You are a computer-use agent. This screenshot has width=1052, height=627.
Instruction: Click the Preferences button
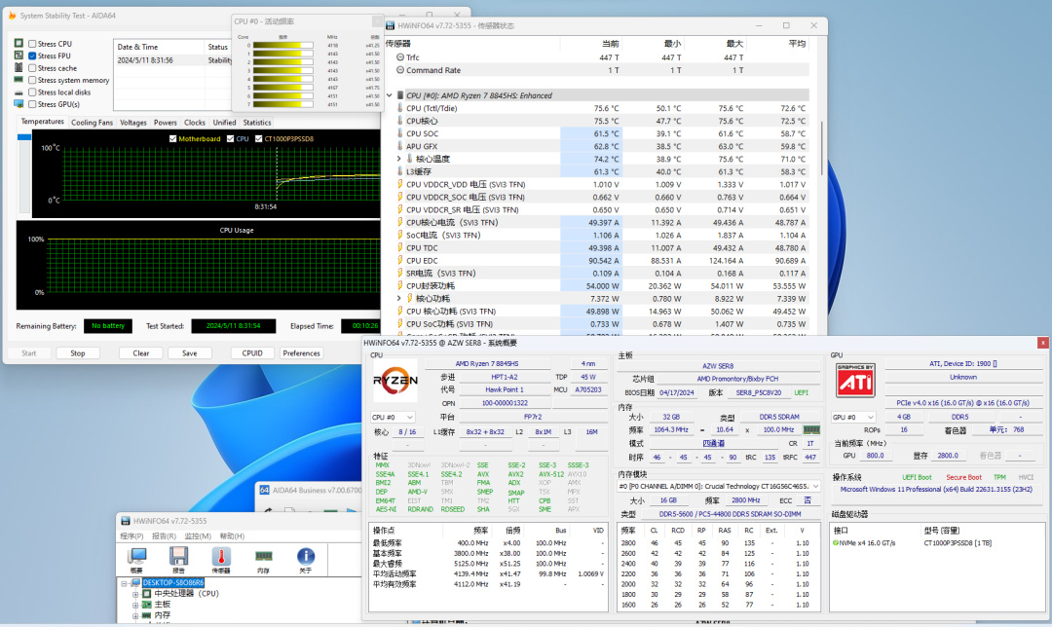tap(302, 353)
